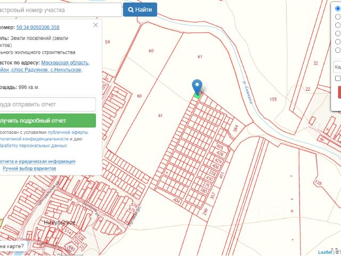Viewport: 341px width, 256px height.
Task: Open cadastral number 50:34:0050306:358 link
Action: coord(38,27)
